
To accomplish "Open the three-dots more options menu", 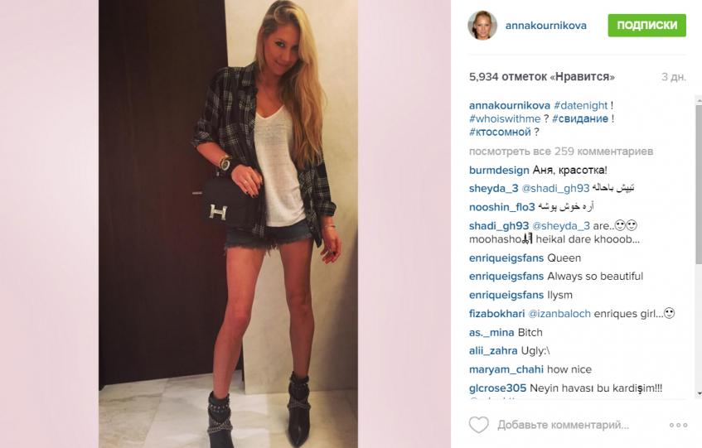I will 678,425.
